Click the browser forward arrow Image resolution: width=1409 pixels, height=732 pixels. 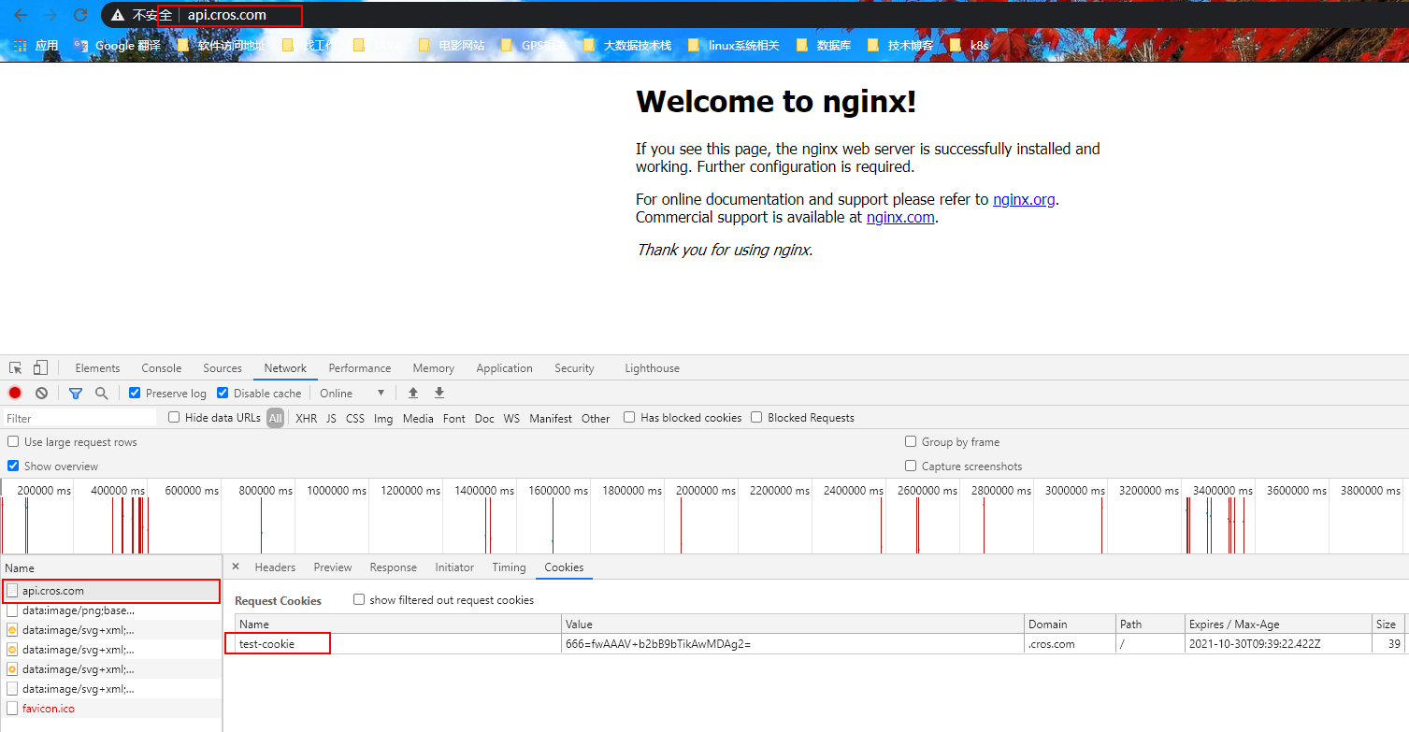tap(50, 15)
